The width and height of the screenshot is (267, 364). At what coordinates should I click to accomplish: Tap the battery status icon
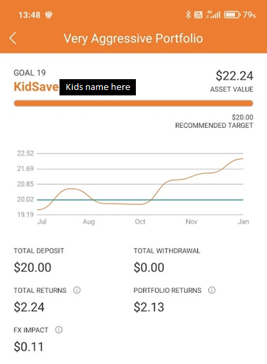pos(232,15)
